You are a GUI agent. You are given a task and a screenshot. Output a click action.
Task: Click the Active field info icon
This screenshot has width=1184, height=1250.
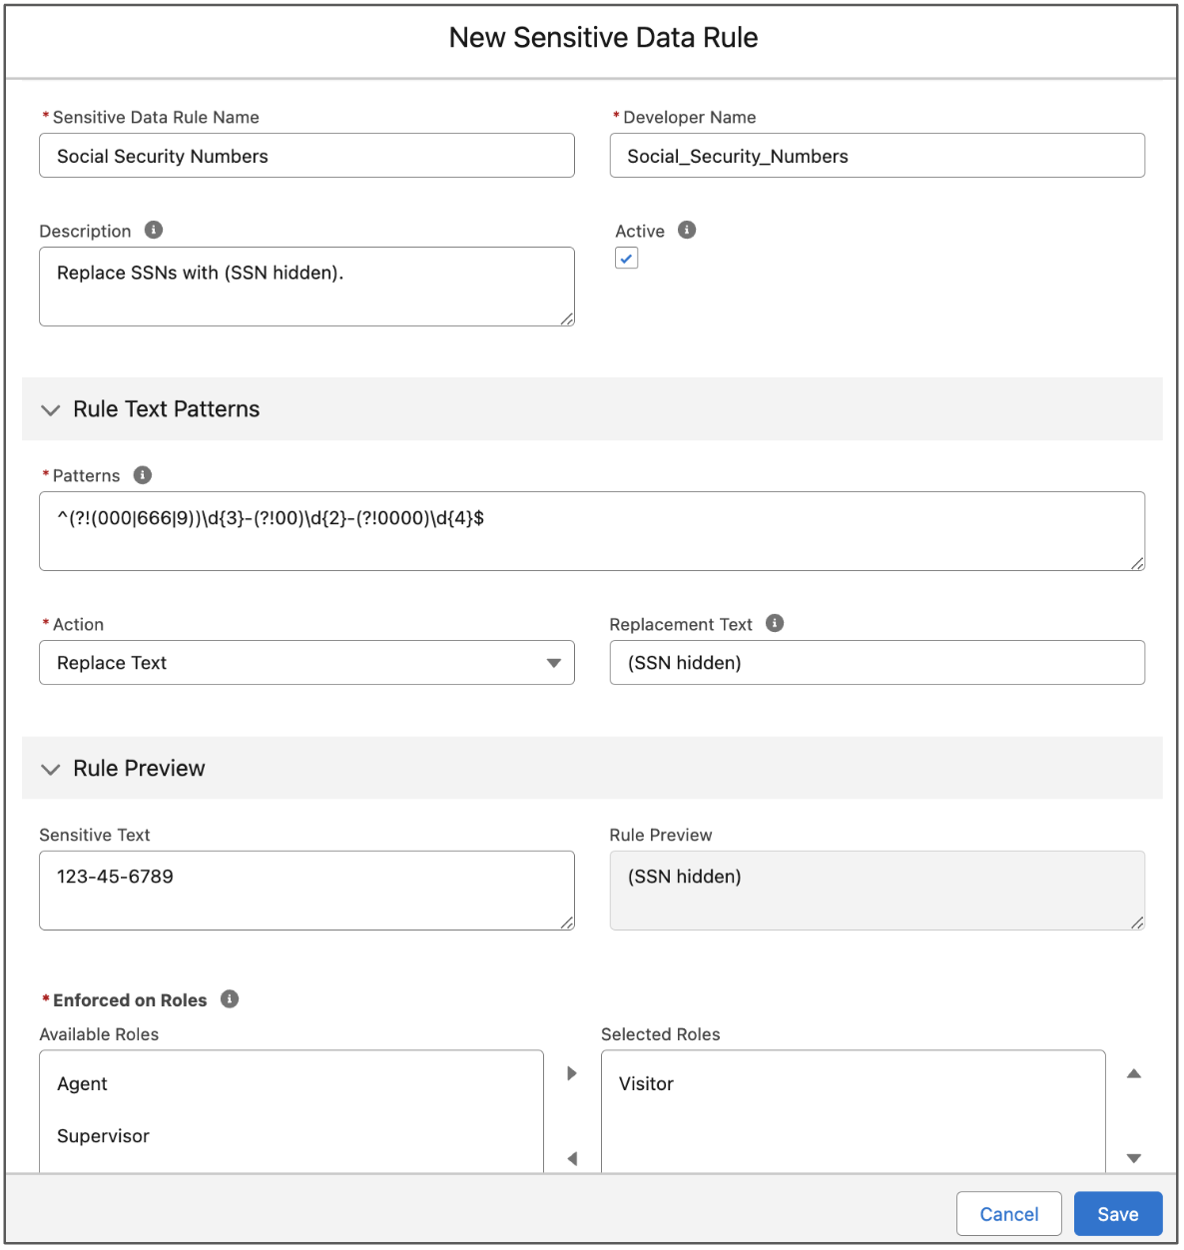pyautogui.click(x=687, y=231)
